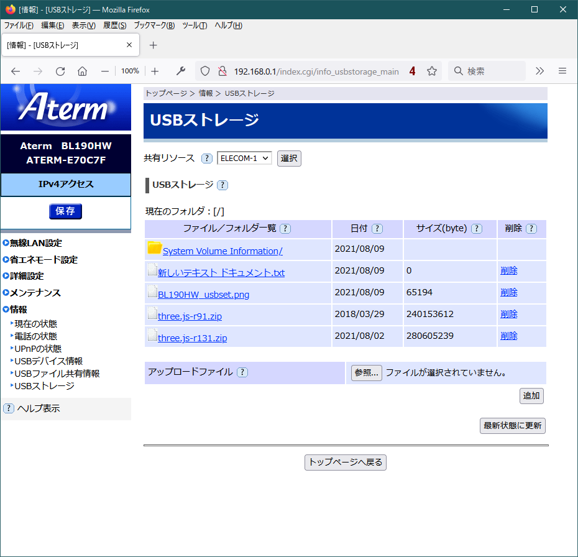Image resolution: width=578 pixels, height=557 pixels.
Task: Open the 編集(E) menu
Action: click(53, 25)
